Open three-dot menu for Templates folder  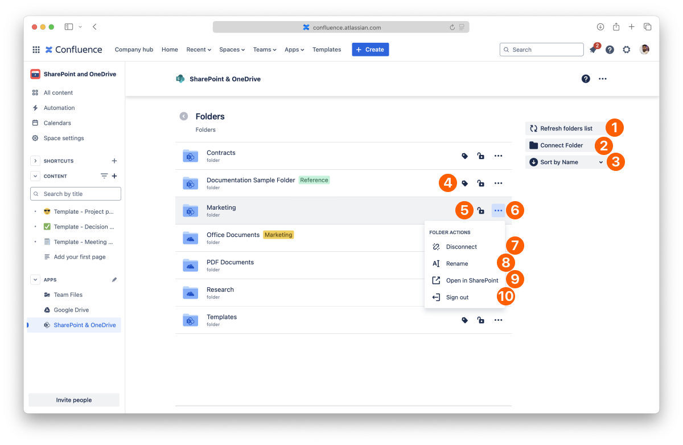pyautogui.click(x=498, y=320)
